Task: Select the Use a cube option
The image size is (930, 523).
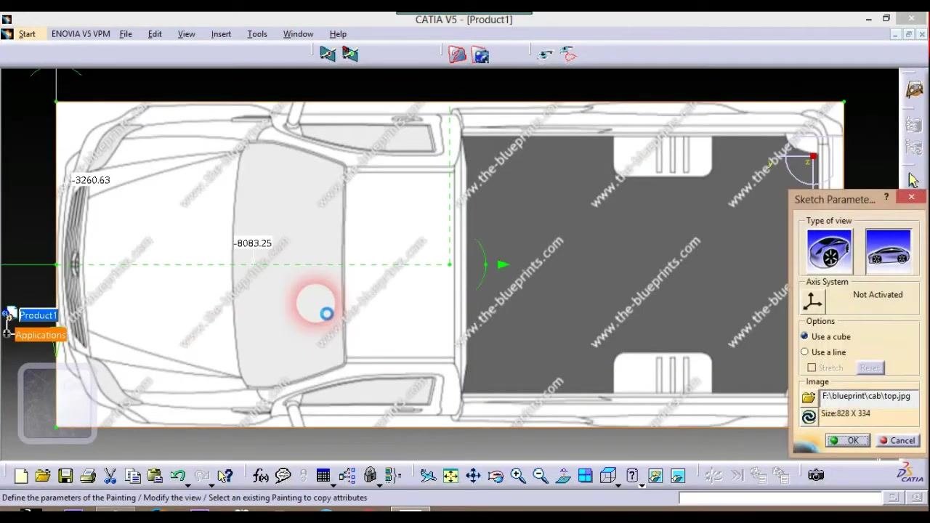Action: (x=825, y=336)
